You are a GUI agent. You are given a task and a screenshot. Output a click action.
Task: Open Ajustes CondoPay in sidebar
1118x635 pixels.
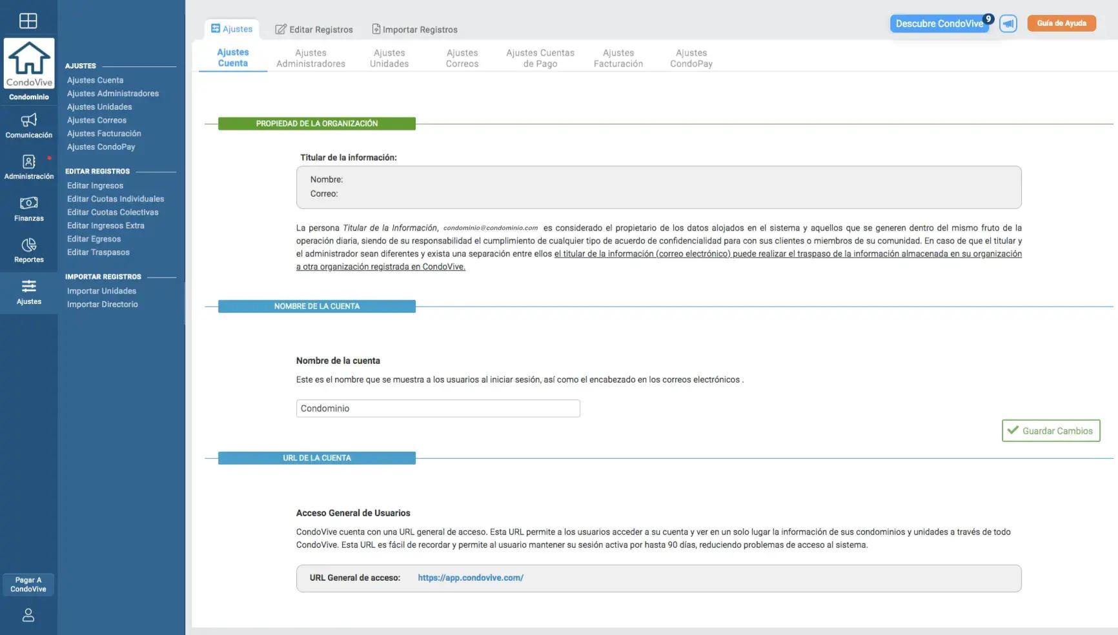click(101, 147)
